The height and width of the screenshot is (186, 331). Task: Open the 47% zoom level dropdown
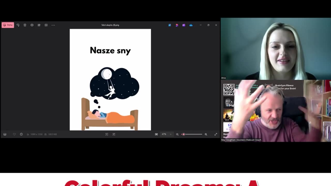pyautogui.click(x=167, y=134)
